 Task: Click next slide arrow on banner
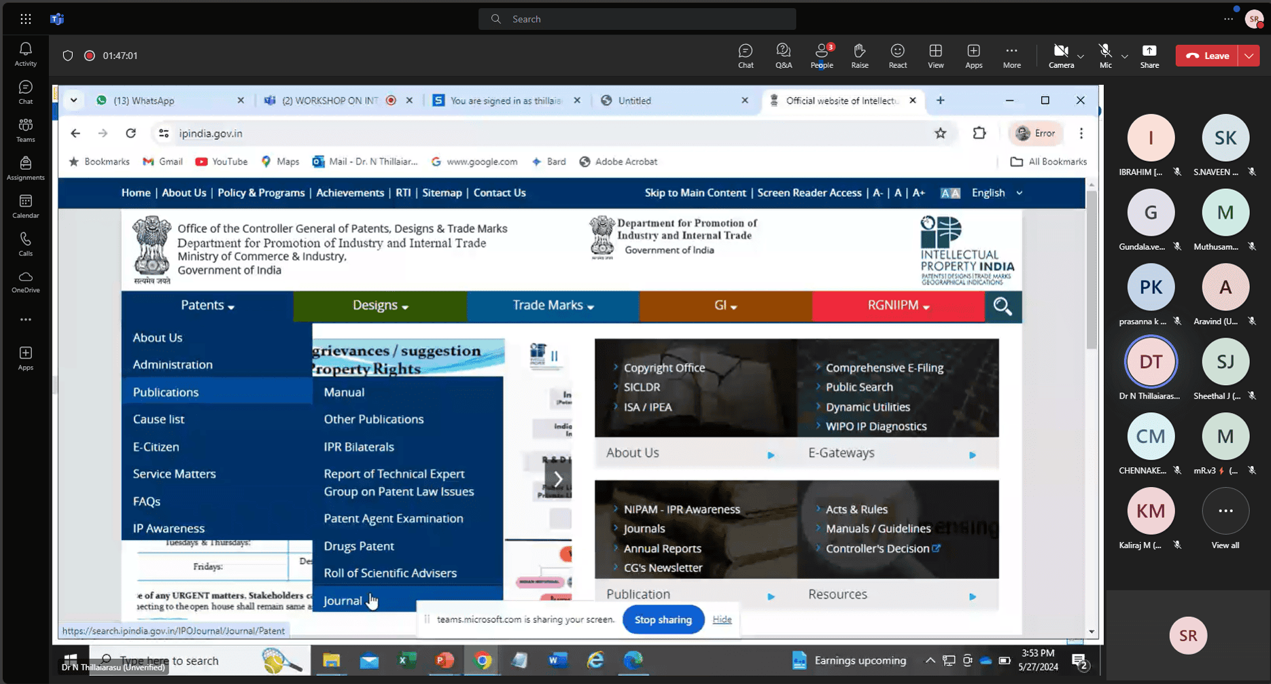(557, 479)
